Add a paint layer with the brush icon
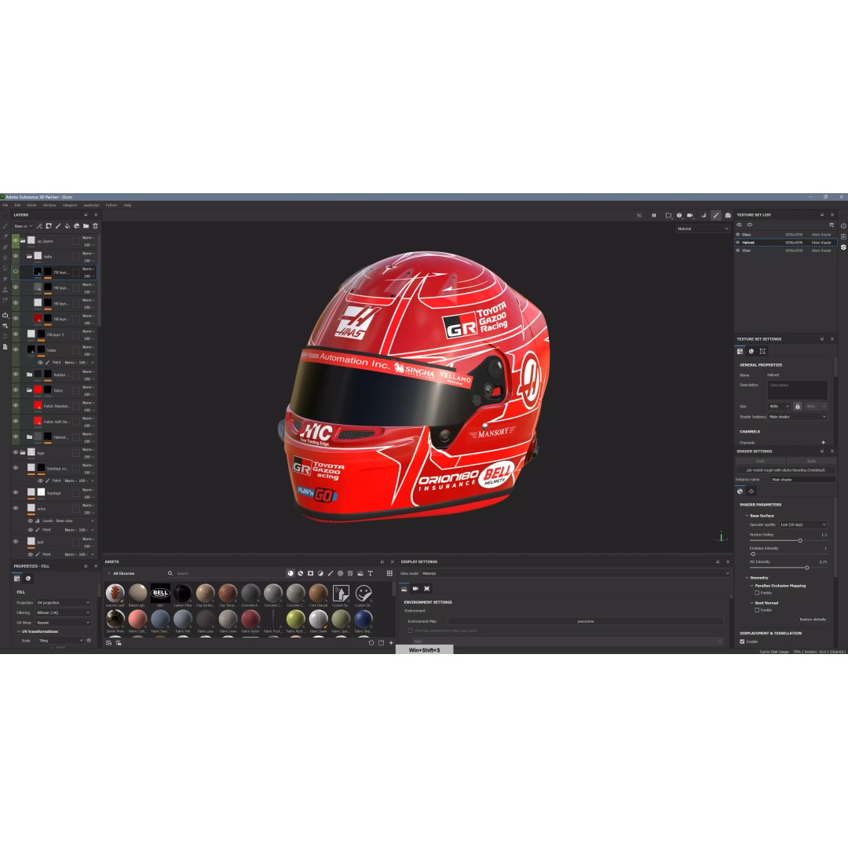Viewport: 848px width, 848px height. pyautogui.click(x=58, y=226)
